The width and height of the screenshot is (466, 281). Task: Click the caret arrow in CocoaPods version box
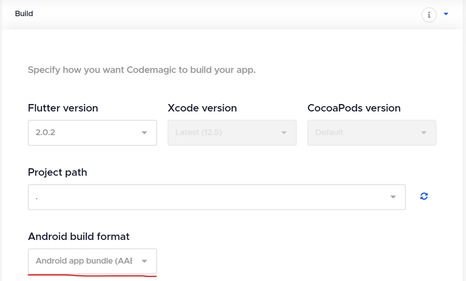point(424,133)
